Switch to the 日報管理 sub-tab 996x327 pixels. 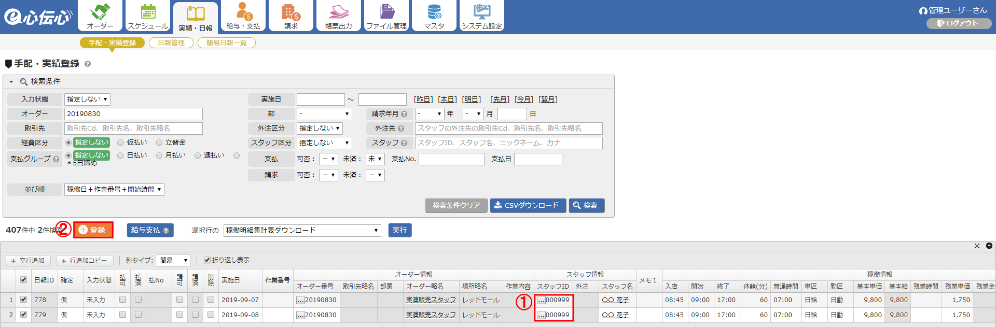tap(171, 43)
